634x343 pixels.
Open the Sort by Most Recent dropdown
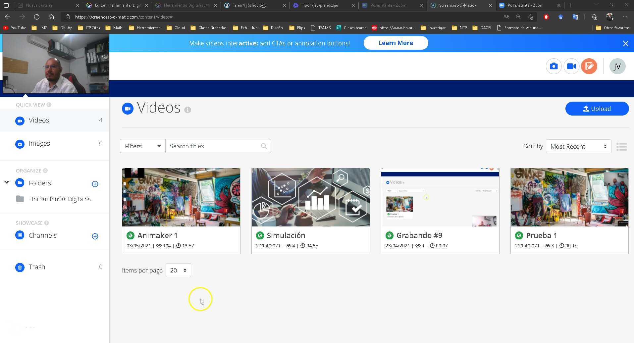[x=578, y=146]
